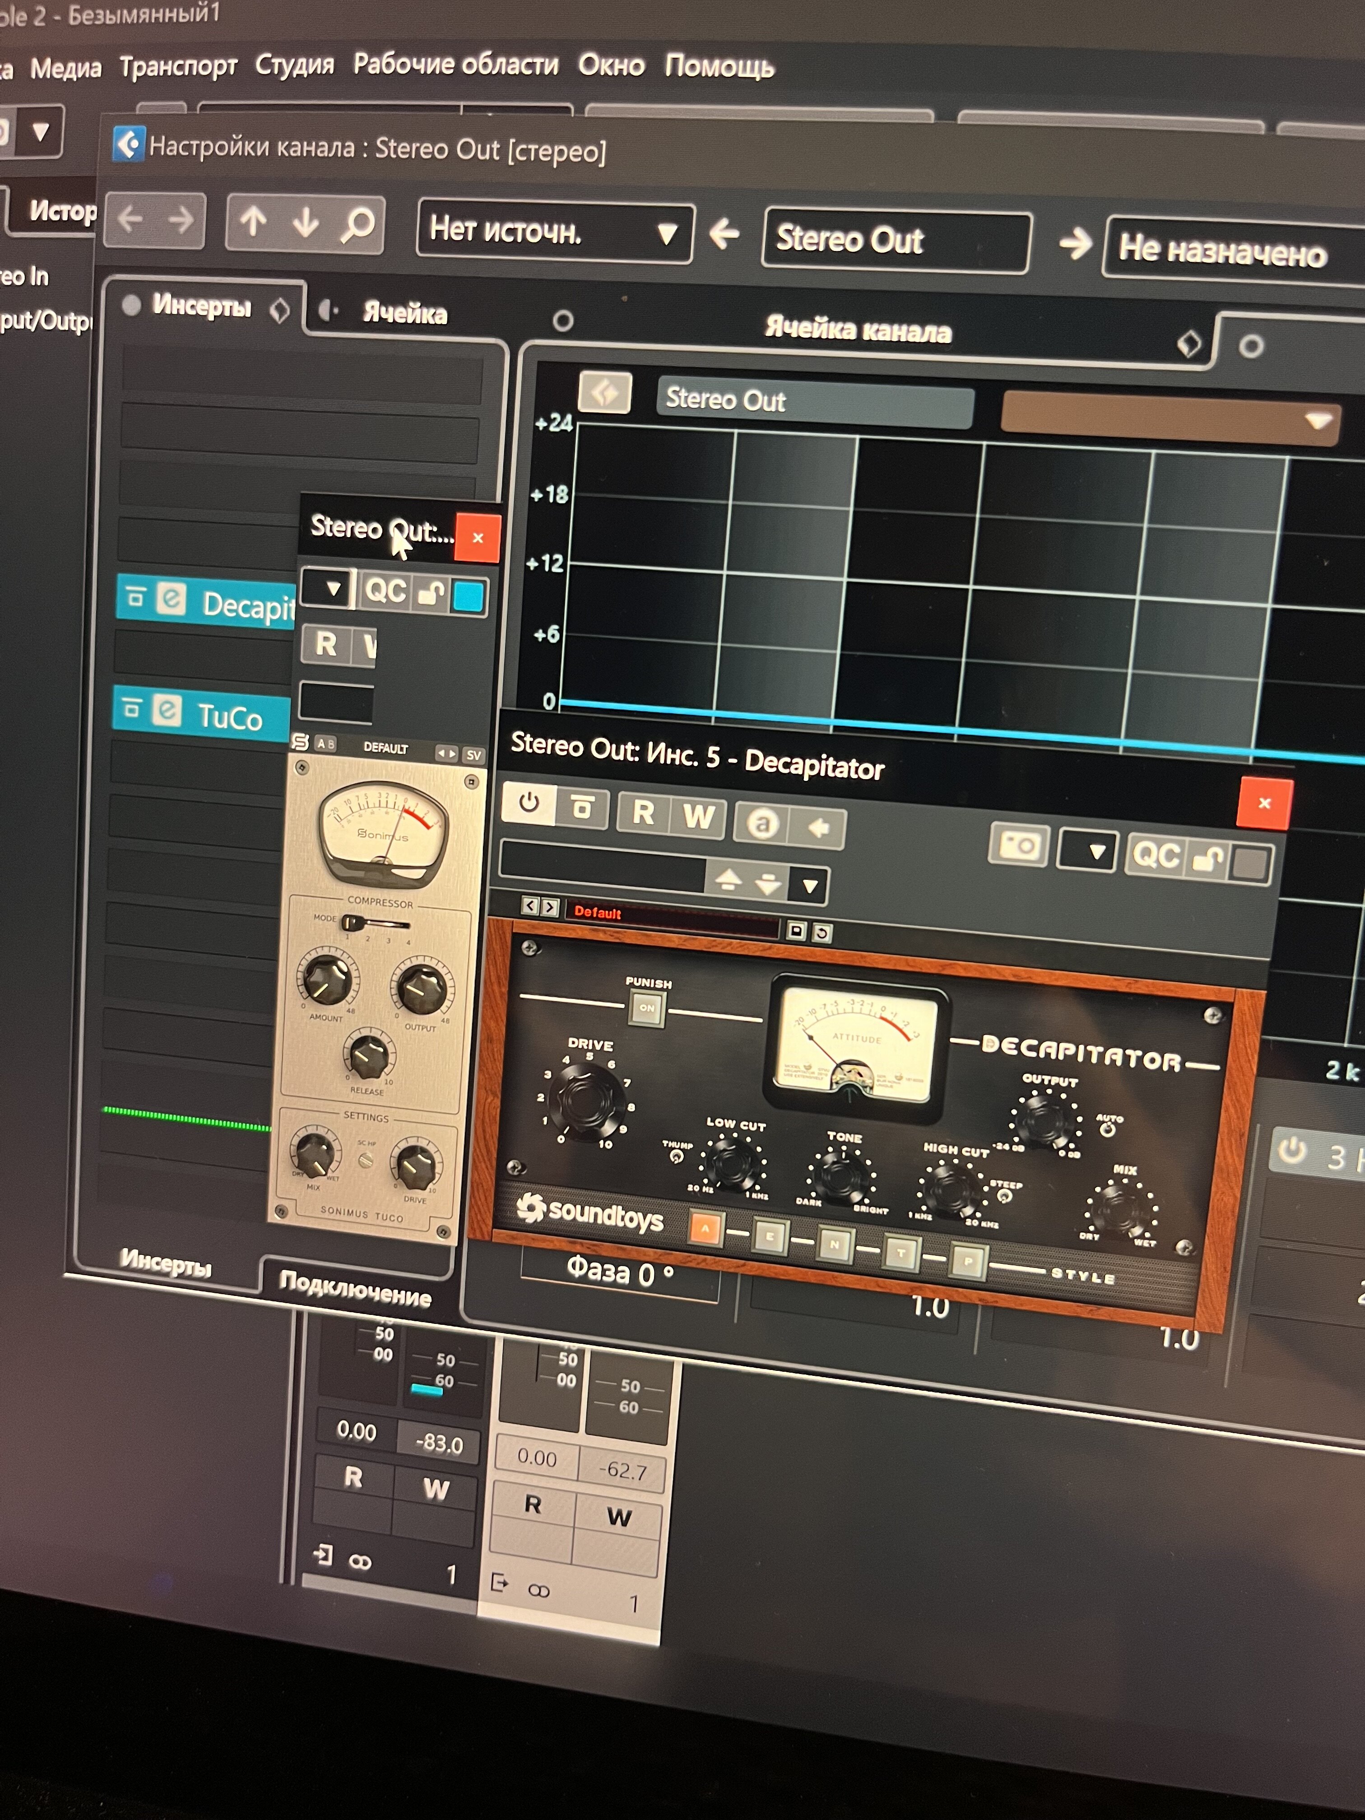Viewport: 1365px width, 1820px height.
Task: Click the Decapitator save preset disk icon
Action: tap(796, 931)
